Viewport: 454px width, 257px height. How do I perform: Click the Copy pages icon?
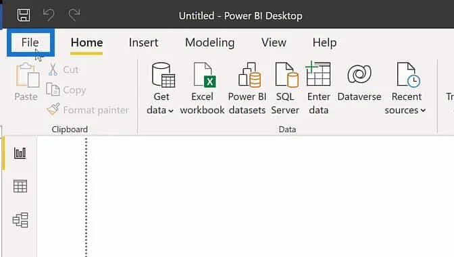[53, 90]
